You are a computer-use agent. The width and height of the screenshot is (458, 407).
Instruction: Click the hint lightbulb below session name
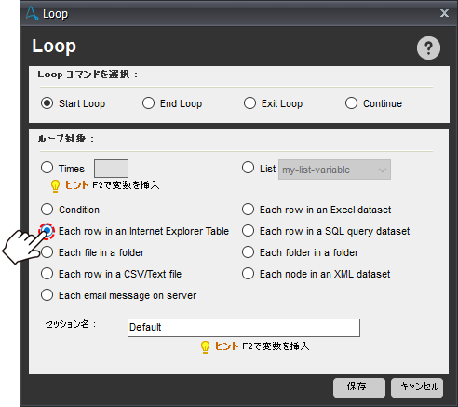(205, 347)
